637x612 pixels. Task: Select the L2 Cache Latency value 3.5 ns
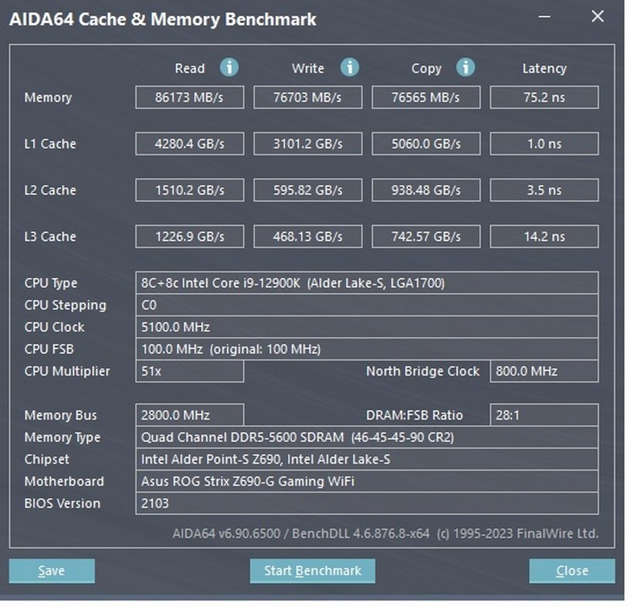(x=544, y=190)
